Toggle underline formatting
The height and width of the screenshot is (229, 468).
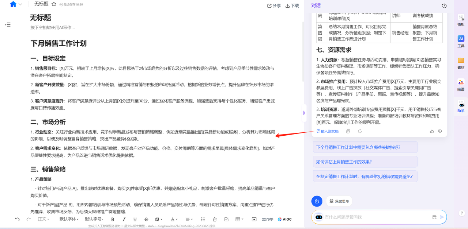pyautogui.click(x=135, y=219)
